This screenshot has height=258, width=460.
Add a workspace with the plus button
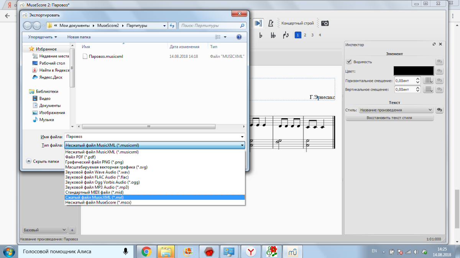(72, 230)
